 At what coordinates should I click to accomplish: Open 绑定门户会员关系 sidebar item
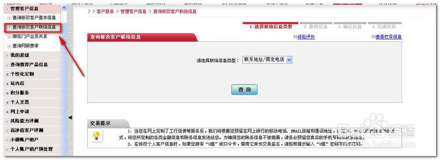pyautogui.click(x=30, y=36)
